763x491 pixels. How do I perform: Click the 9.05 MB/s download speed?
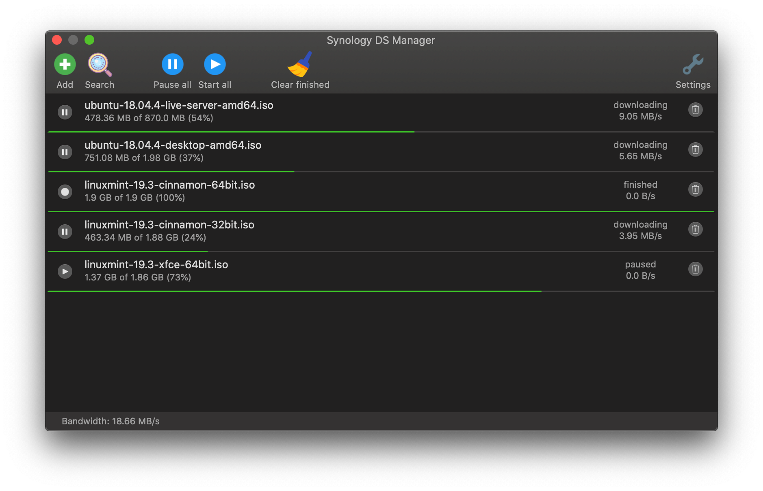[640, 117]
